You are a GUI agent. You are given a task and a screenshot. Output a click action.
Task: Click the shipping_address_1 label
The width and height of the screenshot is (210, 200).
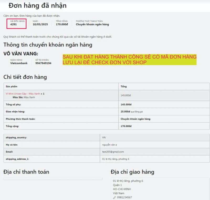click(x=17, y=159)
